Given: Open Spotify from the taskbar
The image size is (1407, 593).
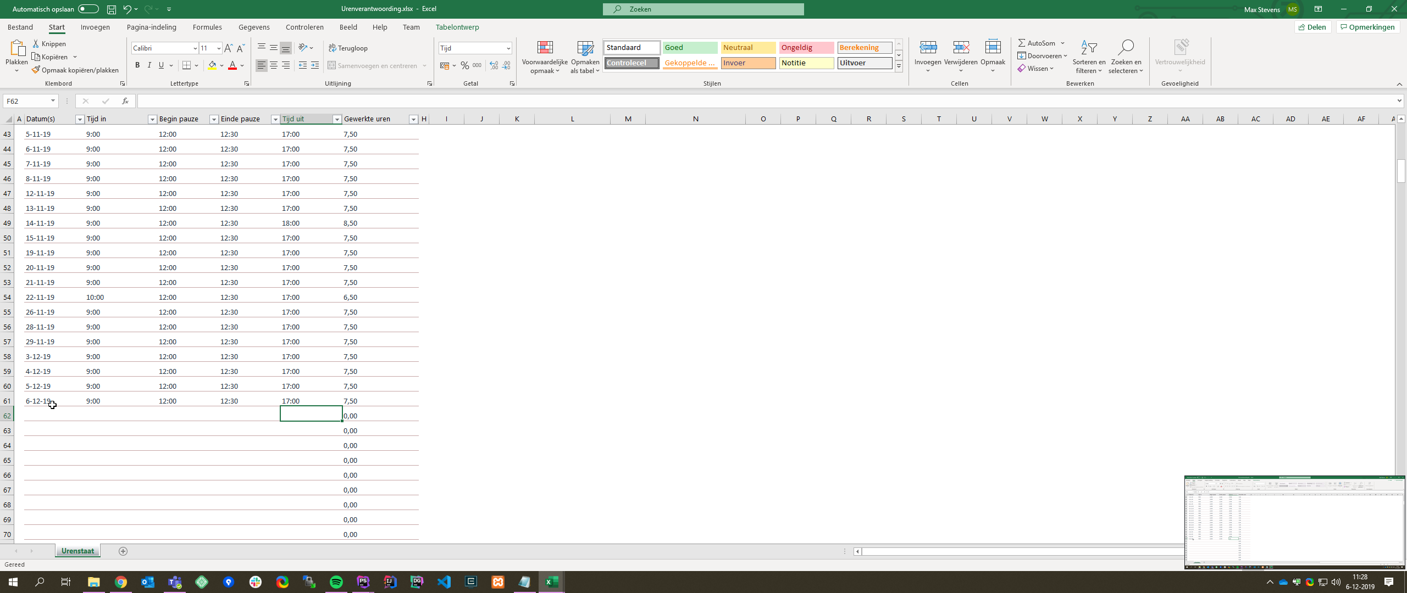Looking at the screenshot, I should (x=336, y=582).
